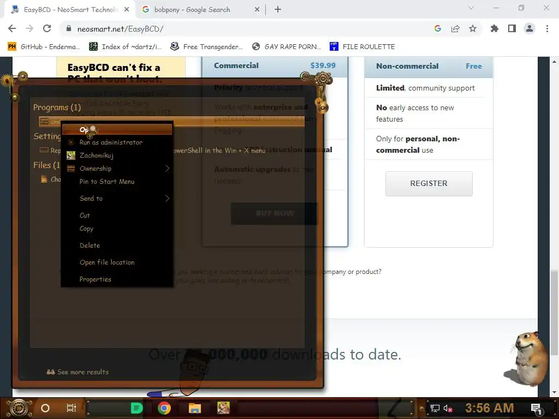Click the muted volume tray icon
The height and width of the screenshot is (419, 559).
[x=448, y=408]
